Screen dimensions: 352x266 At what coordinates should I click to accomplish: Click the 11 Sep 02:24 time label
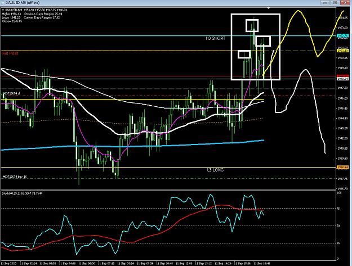[29, 263]
